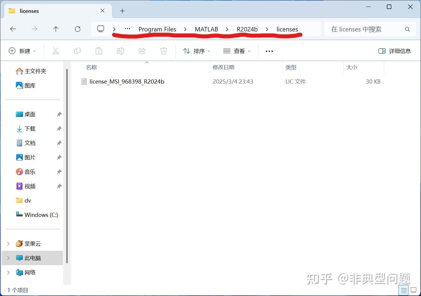
Task: Click the Paste toolbar icon
Action: [x=99, y=51]
